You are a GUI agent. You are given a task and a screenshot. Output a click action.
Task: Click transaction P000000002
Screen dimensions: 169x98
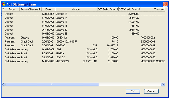pyautogui.click(x=148, y=38)
